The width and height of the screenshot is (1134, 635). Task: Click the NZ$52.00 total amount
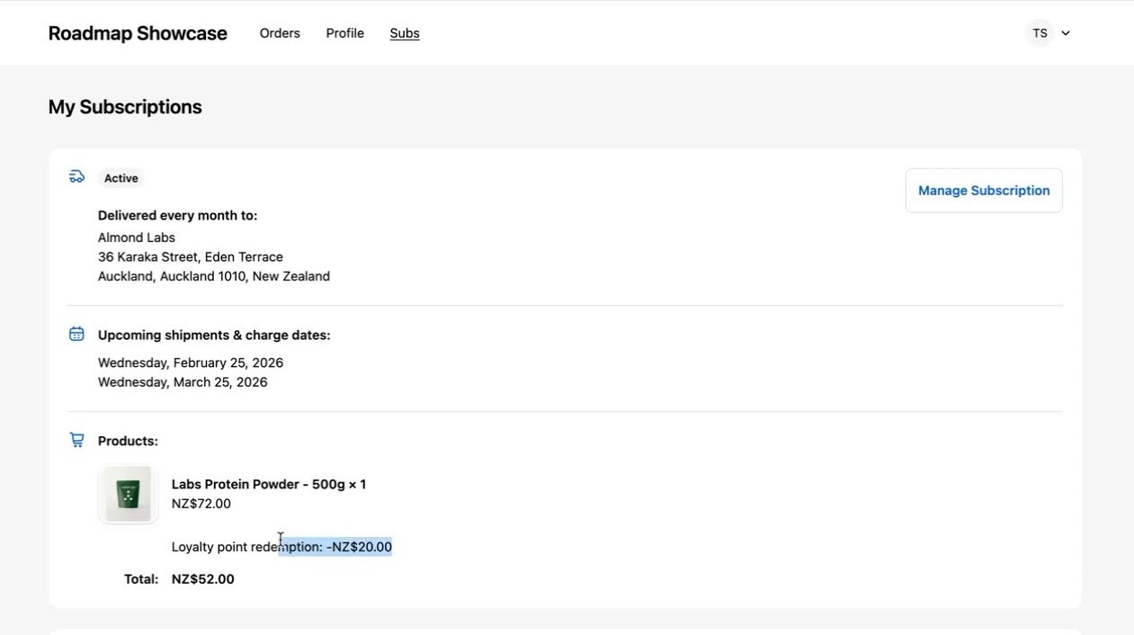[x=202, y=579]
